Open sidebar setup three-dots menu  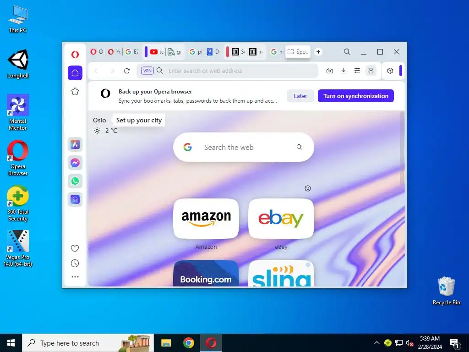(x=75, y=277)
